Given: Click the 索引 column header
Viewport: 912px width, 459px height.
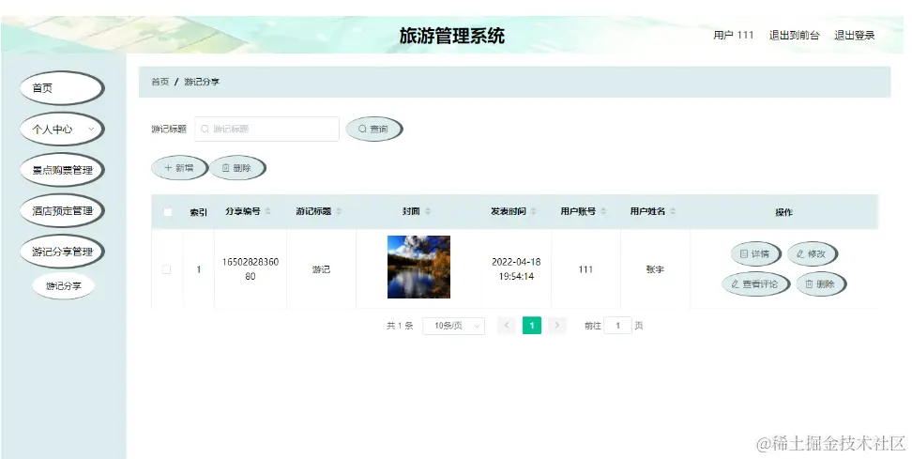Looking at the screenshot, I should click(198, 212).
